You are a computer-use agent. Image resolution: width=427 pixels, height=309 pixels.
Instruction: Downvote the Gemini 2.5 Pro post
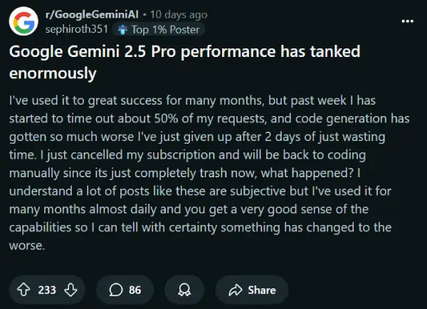tap(70, 290)
